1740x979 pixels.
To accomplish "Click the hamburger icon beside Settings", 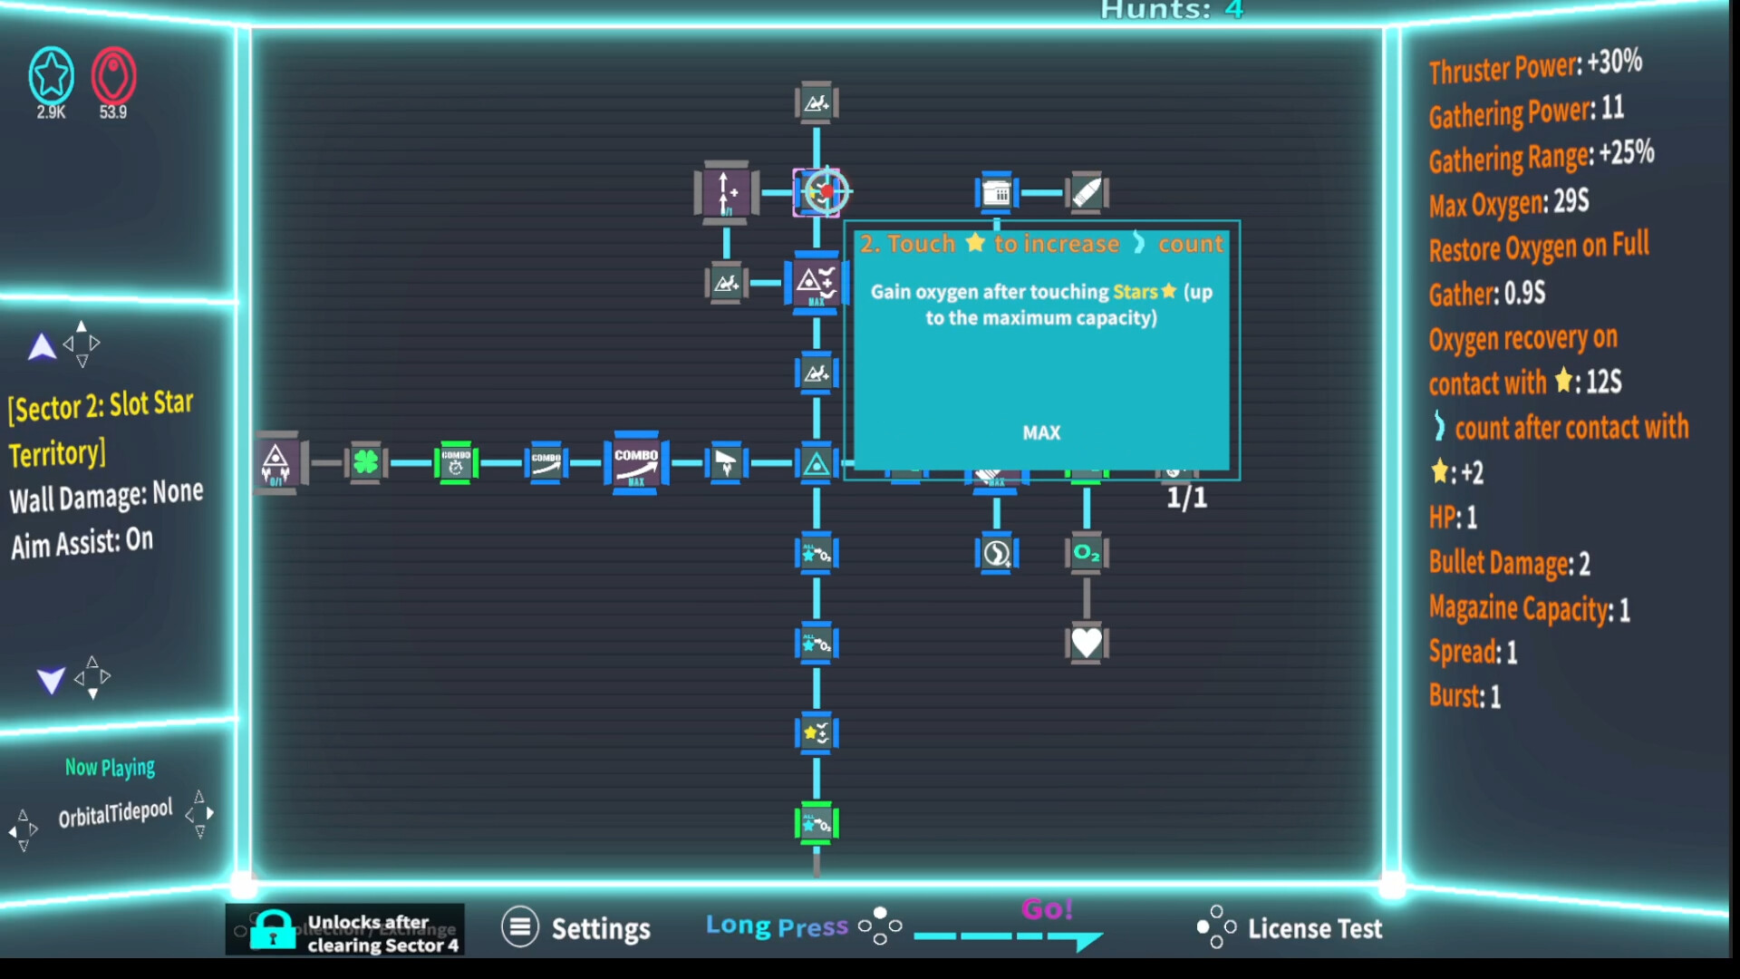I will (520, 926).
